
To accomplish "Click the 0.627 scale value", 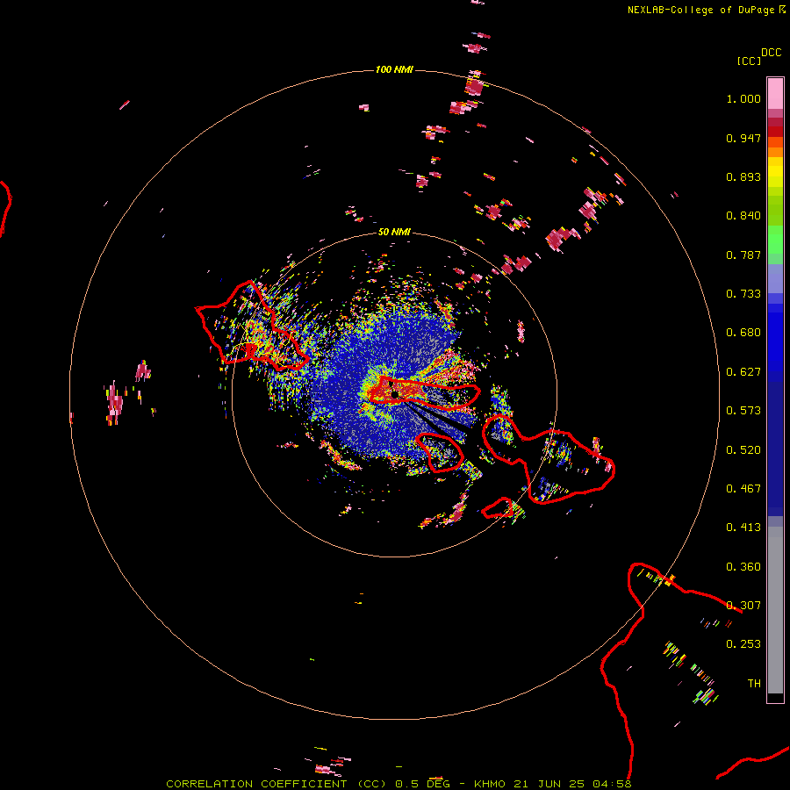I will pyautogui.click(x=743, y=372).
